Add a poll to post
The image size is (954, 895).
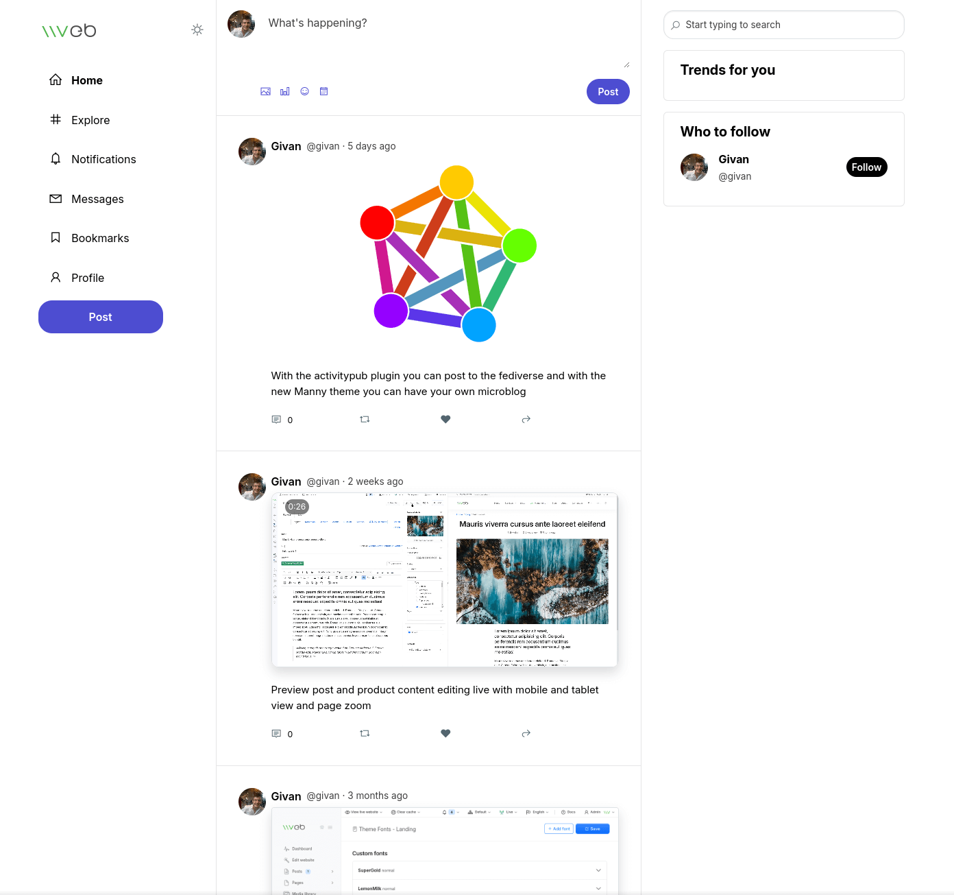[x=285, y=91]
